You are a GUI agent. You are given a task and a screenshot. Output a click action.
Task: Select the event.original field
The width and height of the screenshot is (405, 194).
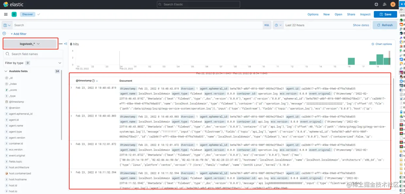[x=17, y=155]
